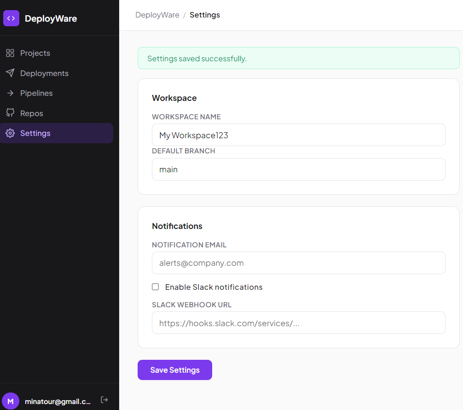Viewport: 463px width, 410px height.
Task: Click the Slack Webhook URL input
Action: coord(299,323)
